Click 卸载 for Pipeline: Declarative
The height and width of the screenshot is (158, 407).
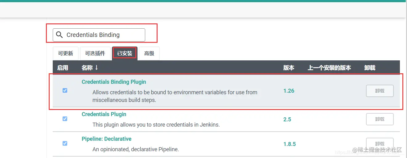tap(380, 144)
